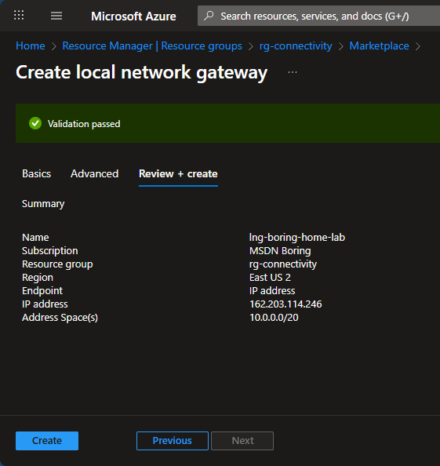
Task: Return to Marketplace breadcrumb
Action: tap(379, 46)
